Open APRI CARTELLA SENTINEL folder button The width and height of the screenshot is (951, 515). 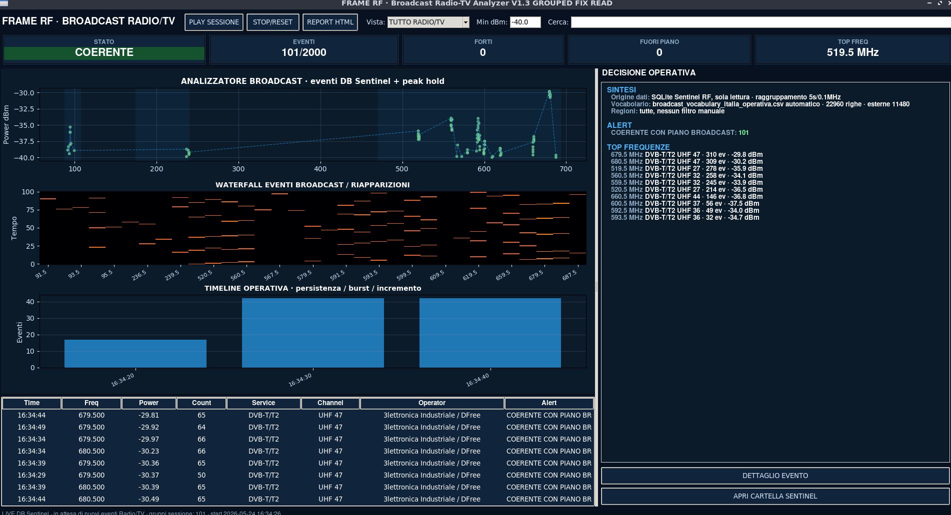[x=775, y=496]
